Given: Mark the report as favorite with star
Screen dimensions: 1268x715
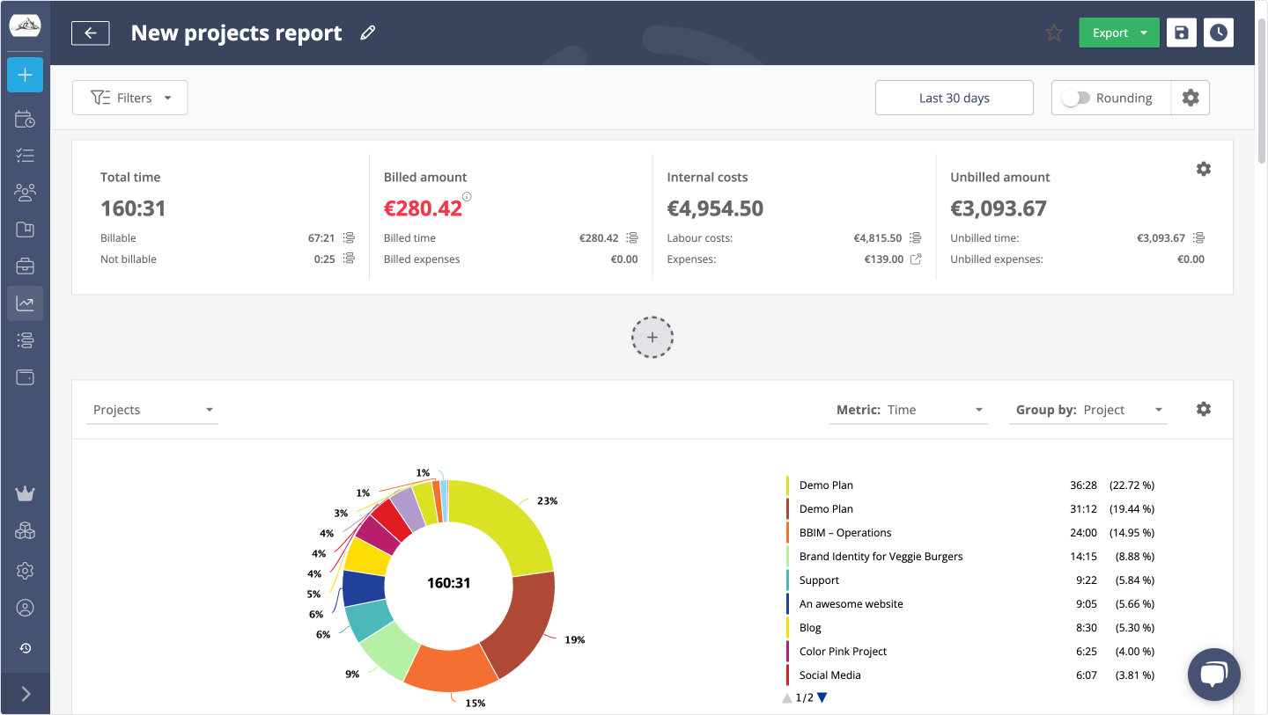Looking at the screenshot, I should tap(1054, 33).
